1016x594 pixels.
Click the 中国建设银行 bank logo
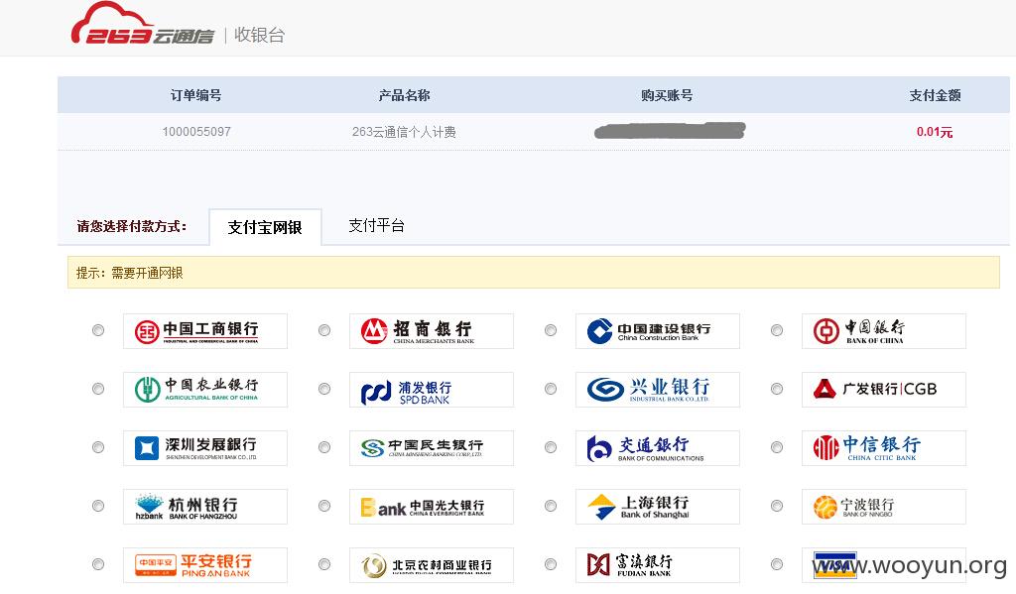pos(658,331)
